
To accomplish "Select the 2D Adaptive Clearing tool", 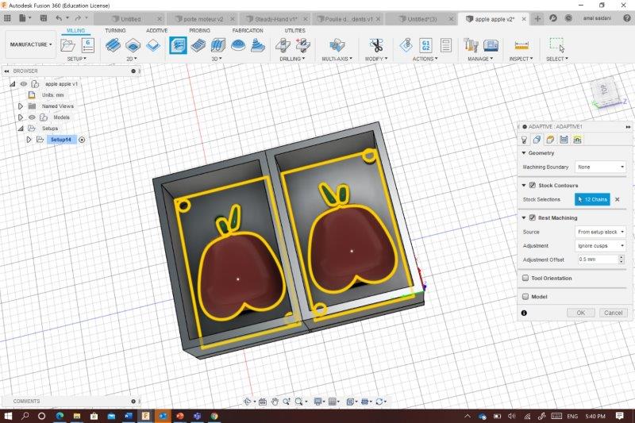I will point(113,45).
